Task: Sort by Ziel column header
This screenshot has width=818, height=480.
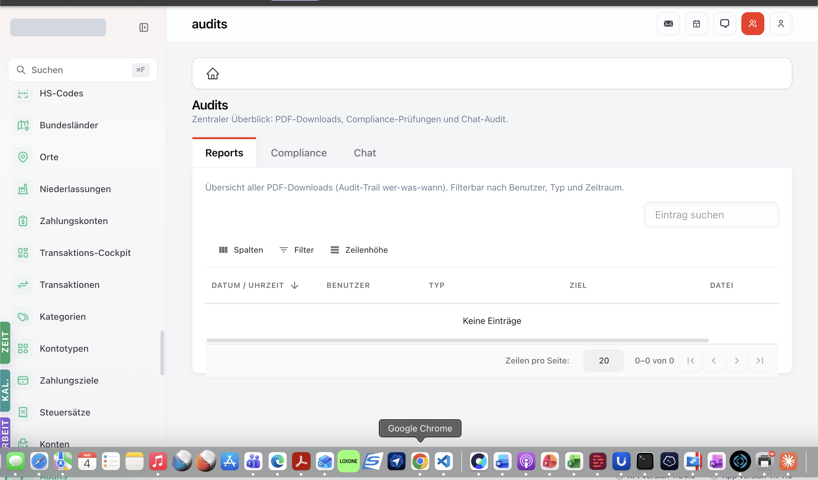Action: (578, 285)
